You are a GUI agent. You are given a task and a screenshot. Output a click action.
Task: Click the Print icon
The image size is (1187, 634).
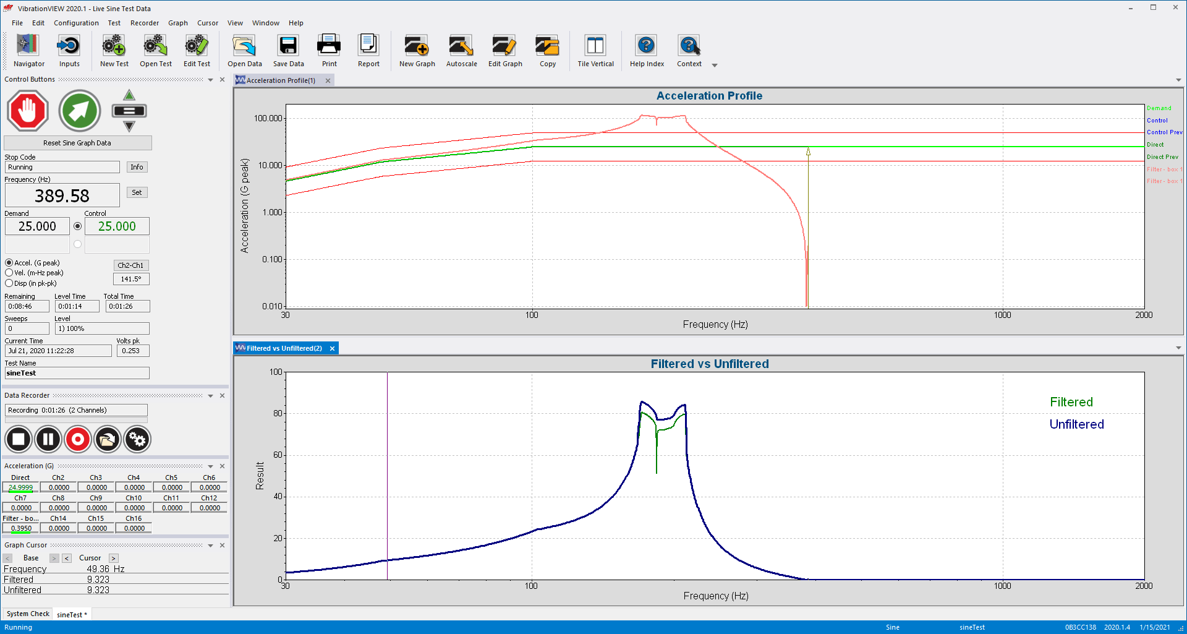(329, 51)
